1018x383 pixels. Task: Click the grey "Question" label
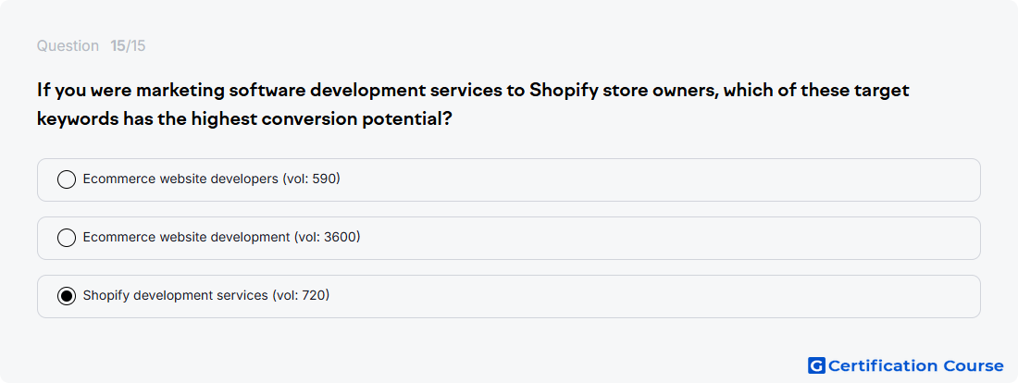68,46
